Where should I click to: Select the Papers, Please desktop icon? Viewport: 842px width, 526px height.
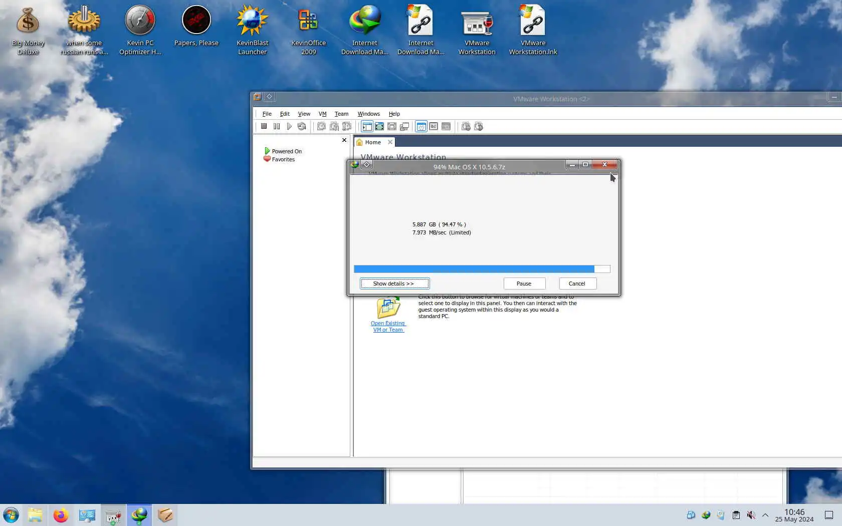coord(196,26)
